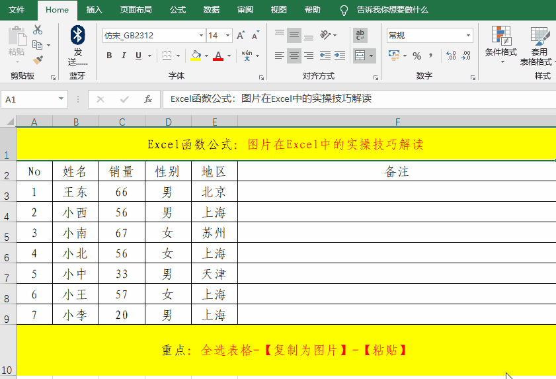The image size is (556, 379).
Task: Toggle Merge and Center button
Action: [x=360, y=56]
